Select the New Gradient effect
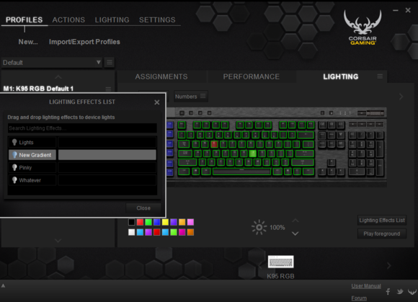418x302 pixels. (x=82, y=155)
